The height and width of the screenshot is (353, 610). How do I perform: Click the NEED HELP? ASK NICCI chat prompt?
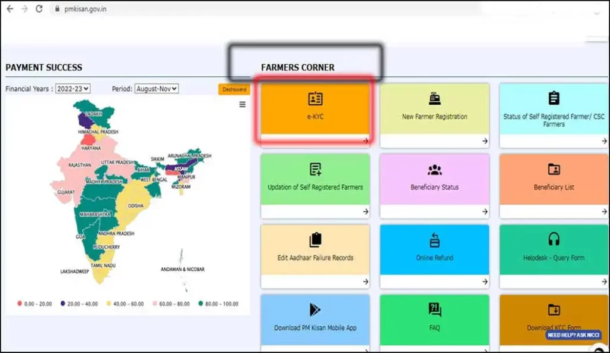point(574,336)
